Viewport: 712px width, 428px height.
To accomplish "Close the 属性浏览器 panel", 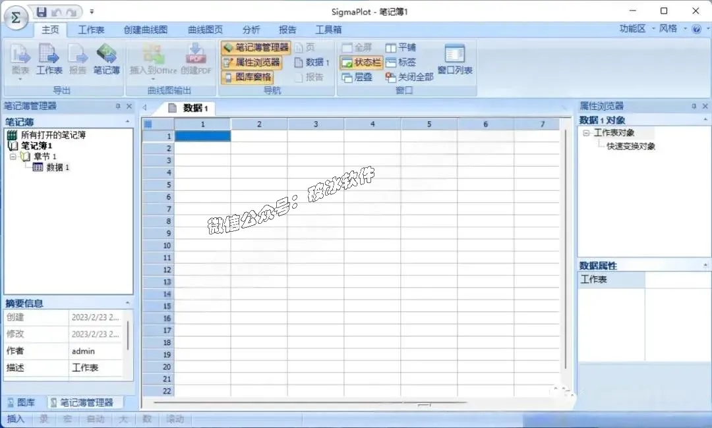I will 705,106.
